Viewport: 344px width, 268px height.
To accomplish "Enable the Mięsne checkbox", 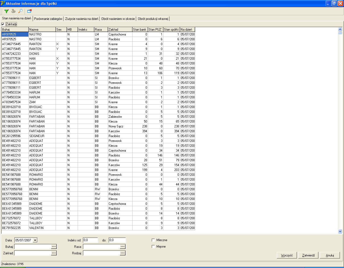I will [153, 246].
